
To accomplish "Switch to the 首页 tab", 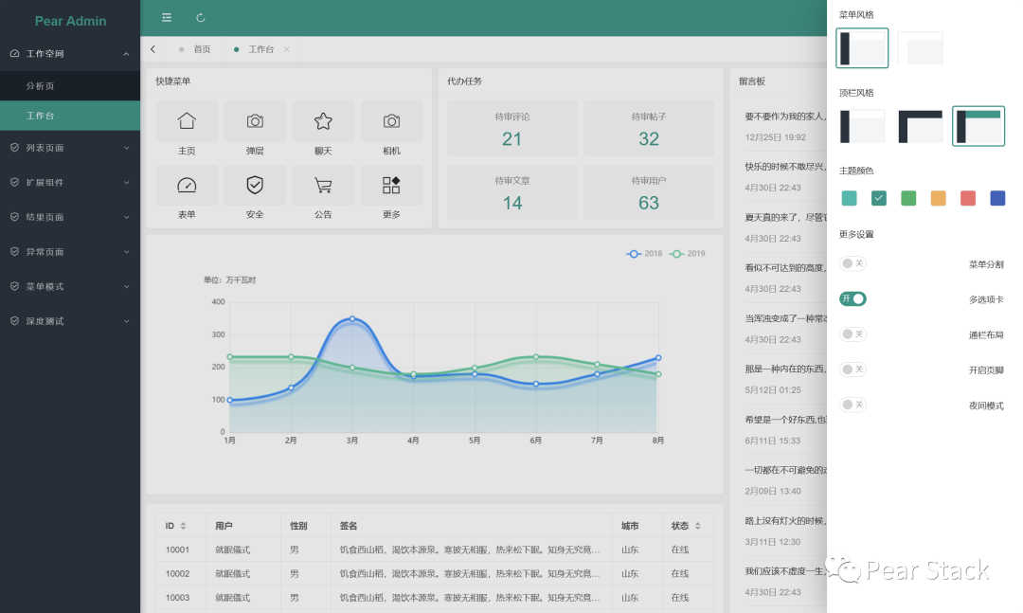I will tap(195, 49).
